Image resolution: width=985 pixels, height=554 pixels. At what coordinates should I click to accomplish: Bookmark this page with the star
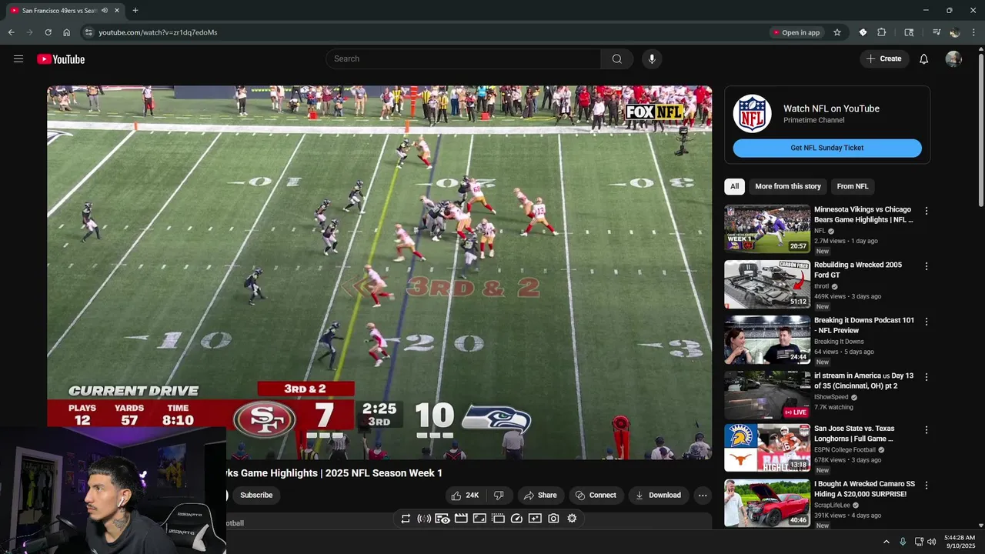point(837,32)
